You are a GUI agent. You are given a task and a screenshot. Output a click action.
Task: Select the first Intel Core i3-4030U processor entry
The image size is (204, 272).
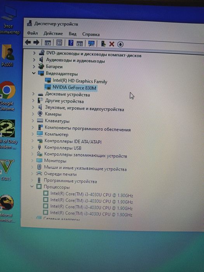point(92,195)
